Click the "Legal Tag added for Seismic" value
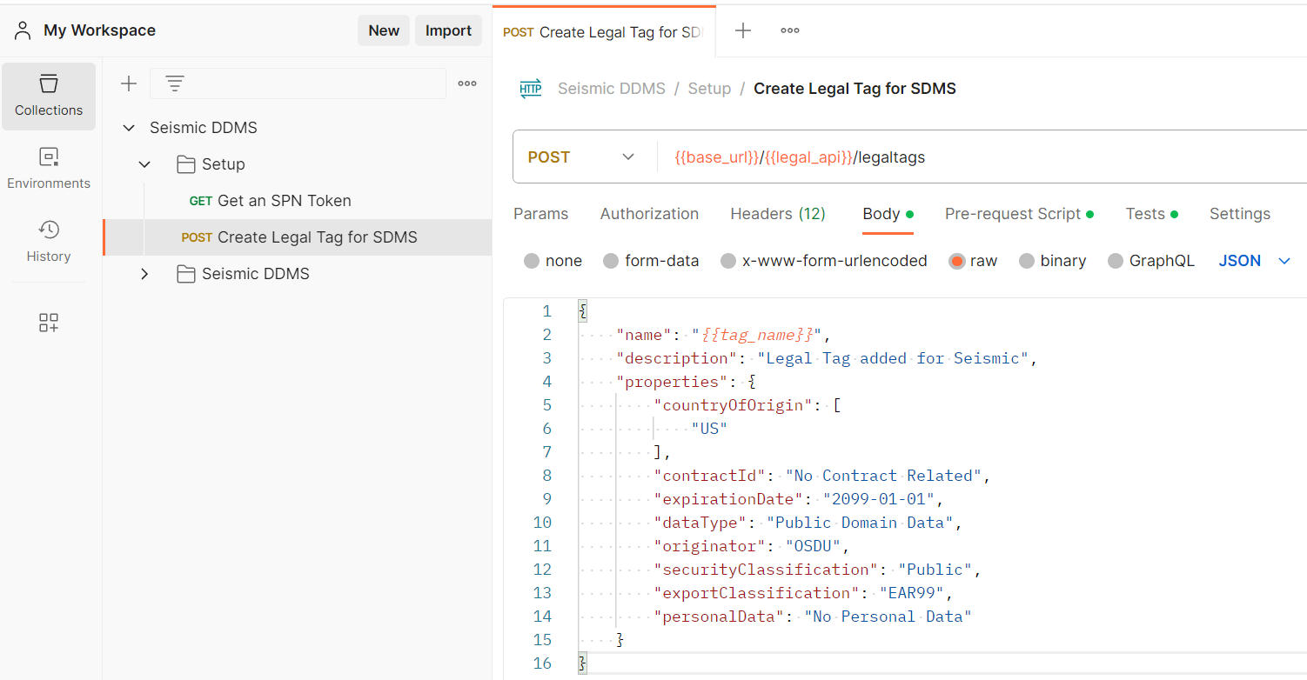This screenshot has width=1307, height=680. [x=893, y=358]
